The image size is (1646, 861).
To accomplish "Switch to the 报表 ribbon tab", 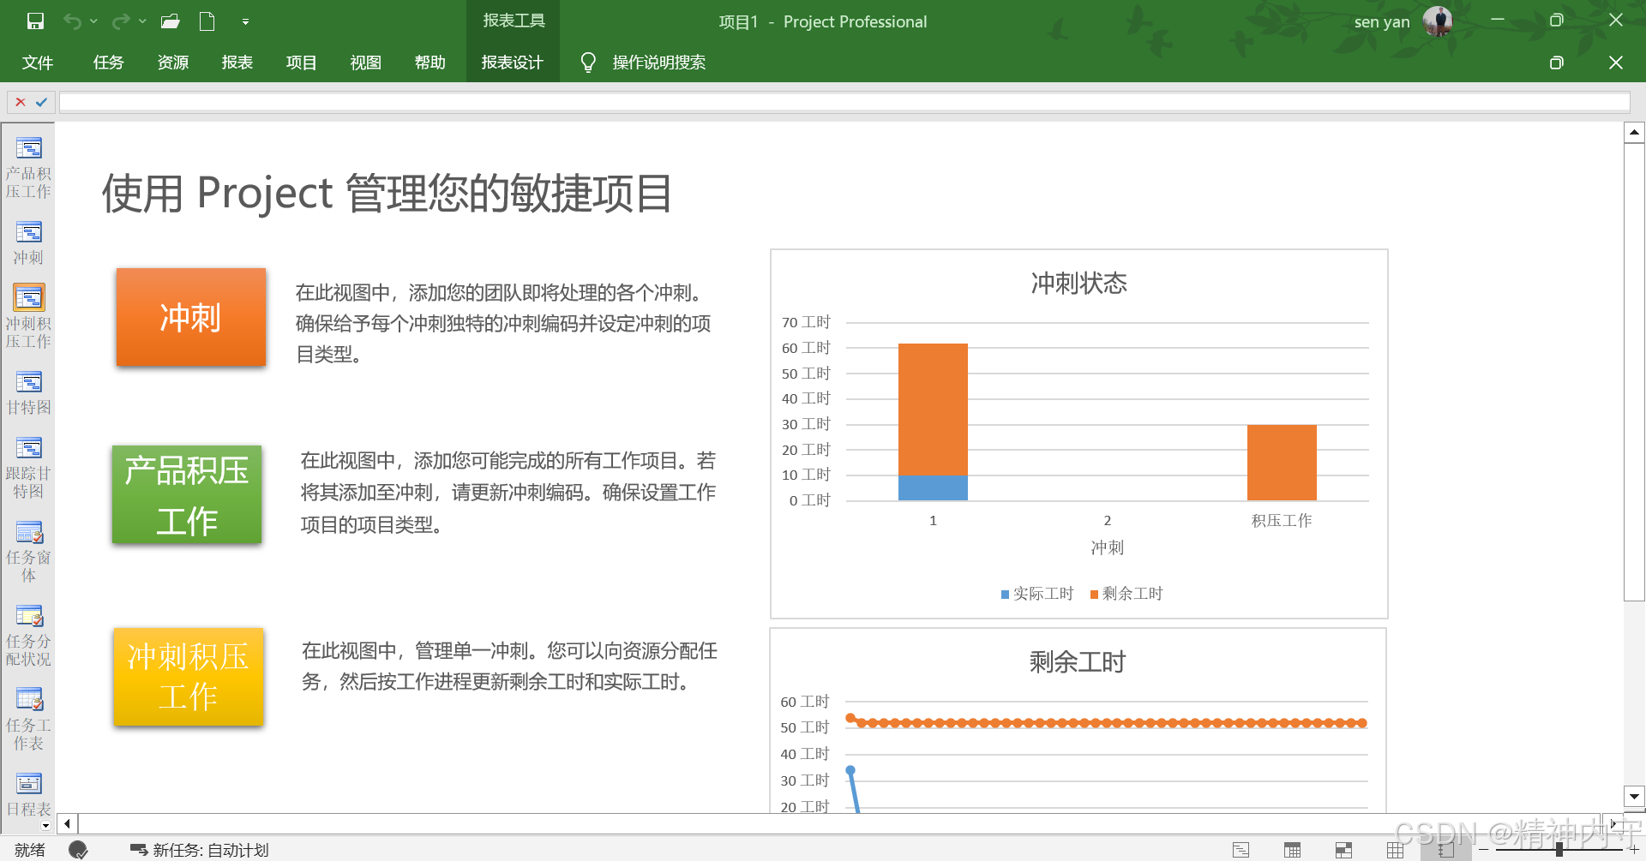I will point(237,63).
